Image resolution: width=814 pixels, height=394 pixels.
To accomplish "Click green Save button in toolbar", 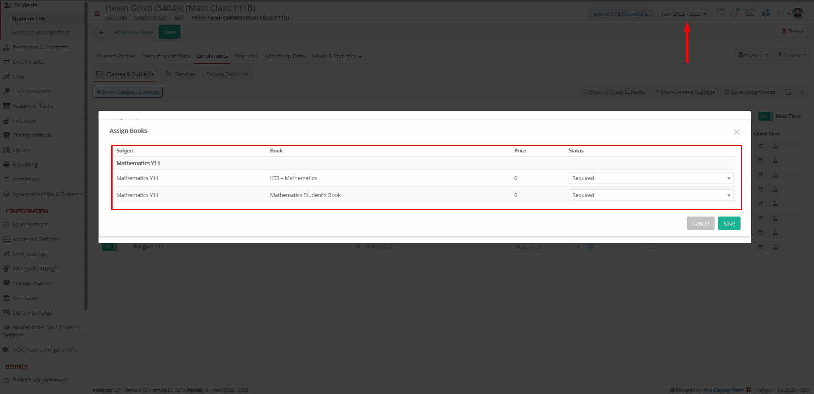I will click(x=169, y=32).
